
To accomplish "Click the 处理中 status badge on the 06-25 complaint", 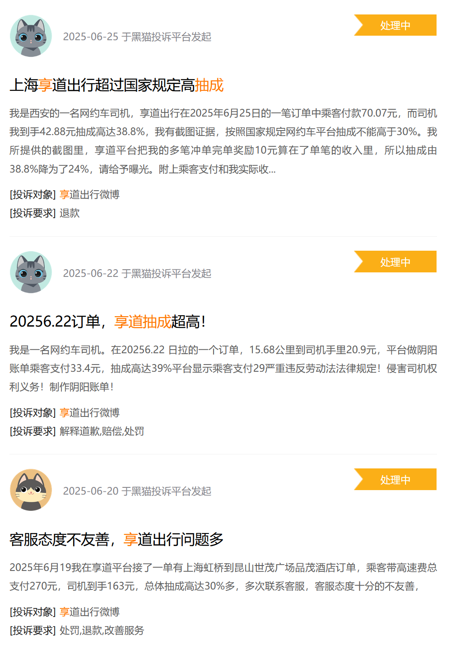I will (x=395, y=25).
